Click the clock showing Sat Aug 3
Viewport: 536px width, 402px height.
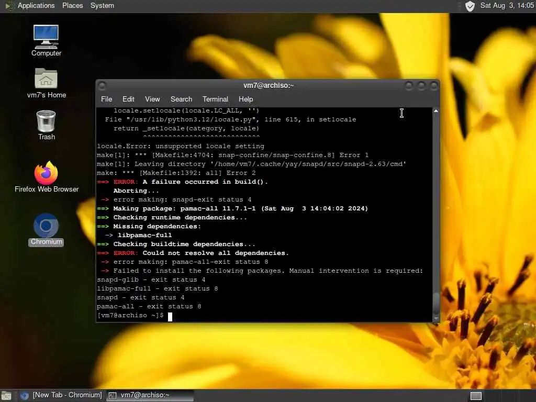pos(507,5)
